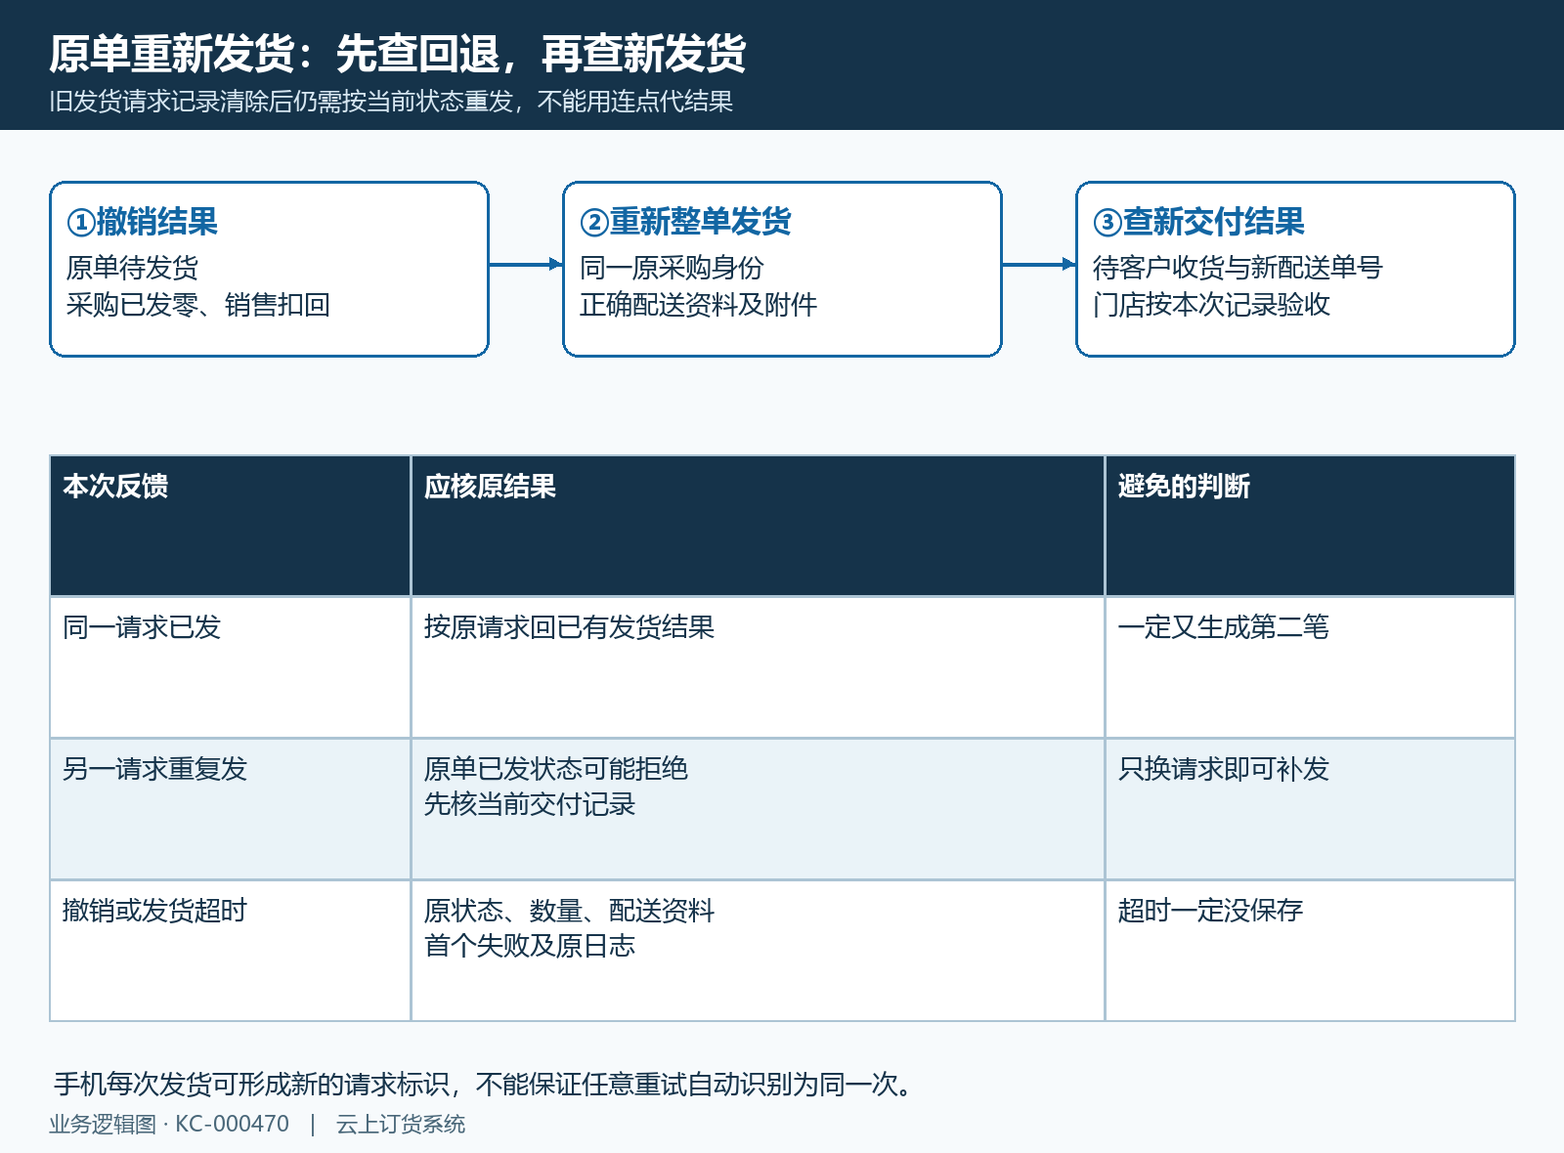Image resolution: width=1564 pixels, height=1153 pixels.
Task: Select the cell 同一请求已发
Action: tap(231, 667)
